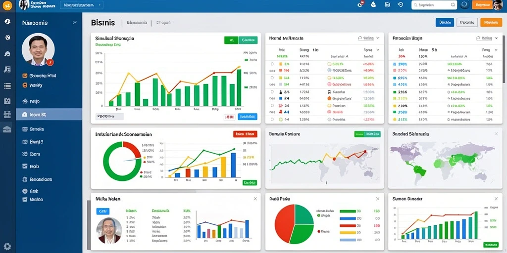The image size is (507, 253).
Task: Select the third radio circle in the Nemd table
Action: [x=272, y=91]
